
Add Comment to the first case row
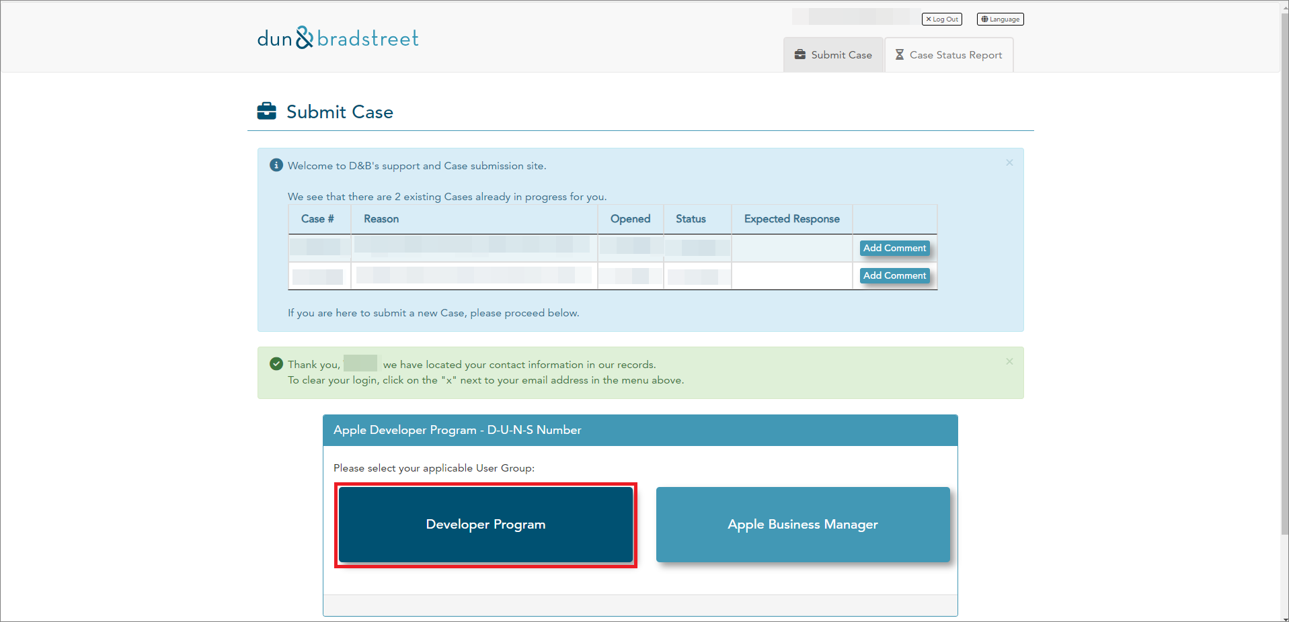[x=894, y=248]
